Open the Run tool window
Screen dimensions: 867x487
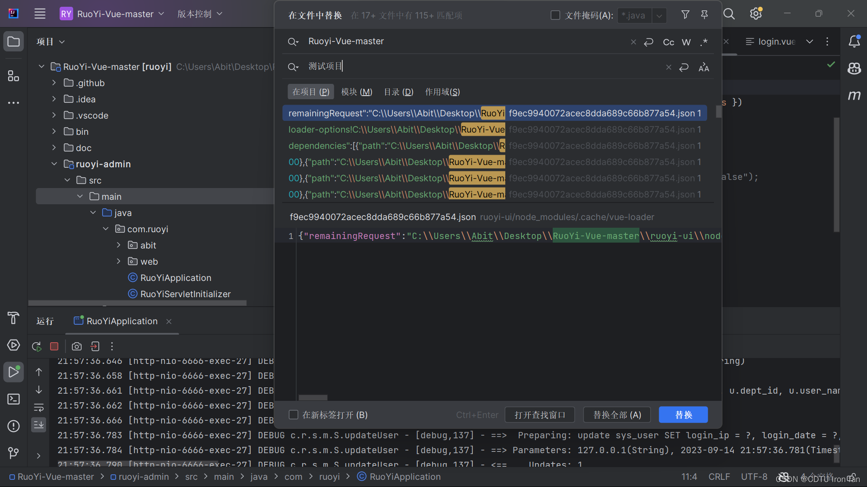coord(14,372)
